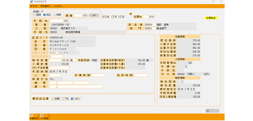Click the year spinner arrows next to 25
This screenshot has height=121, width=253.
tap(106, 17)
